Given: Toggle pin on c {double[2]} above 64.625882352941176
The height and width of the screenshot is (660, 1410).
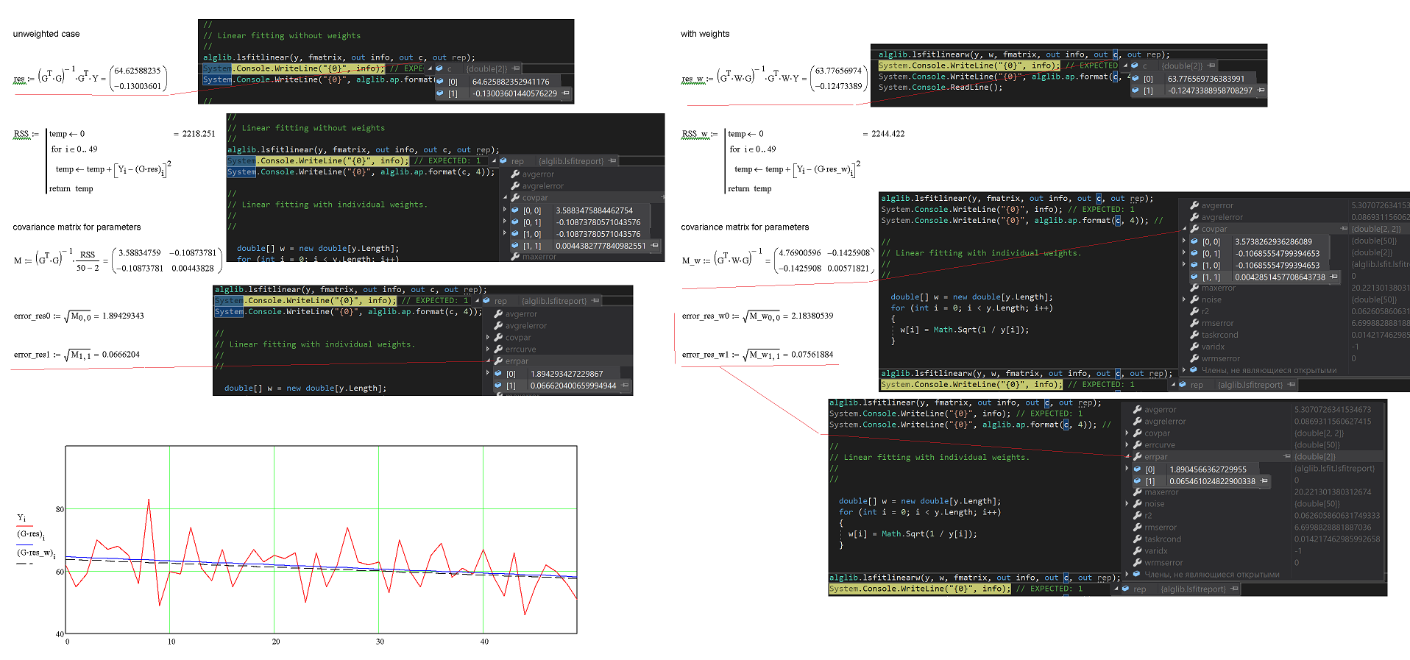Looking at the screenshot, I should (x=516, y=68).
